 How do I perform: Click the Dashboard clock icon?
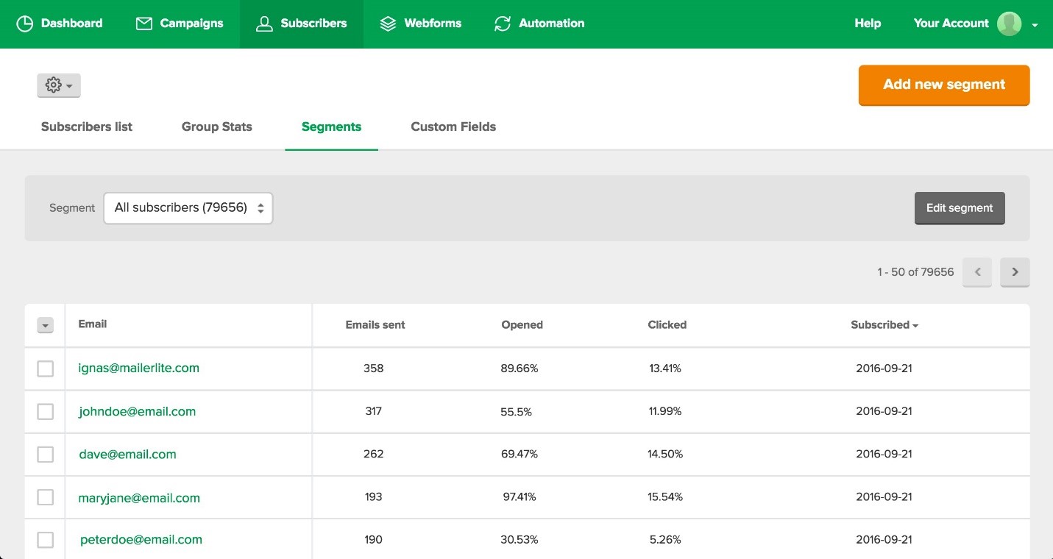point(25,24)
